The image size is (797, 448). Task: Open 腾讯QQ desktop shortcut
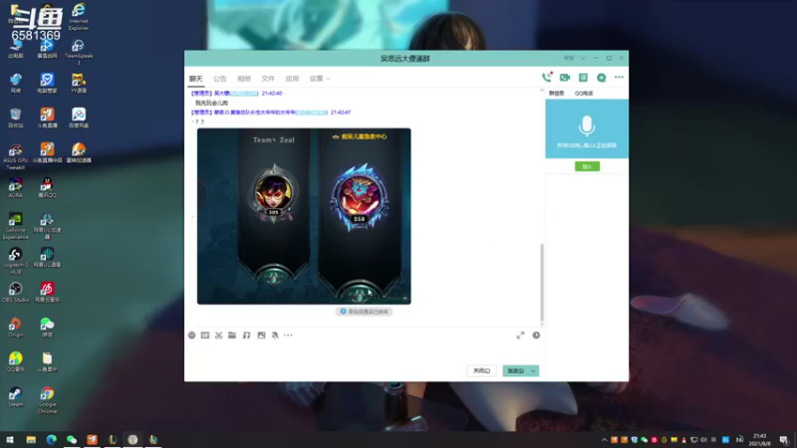pyautogui.click(x=47, y=187)
